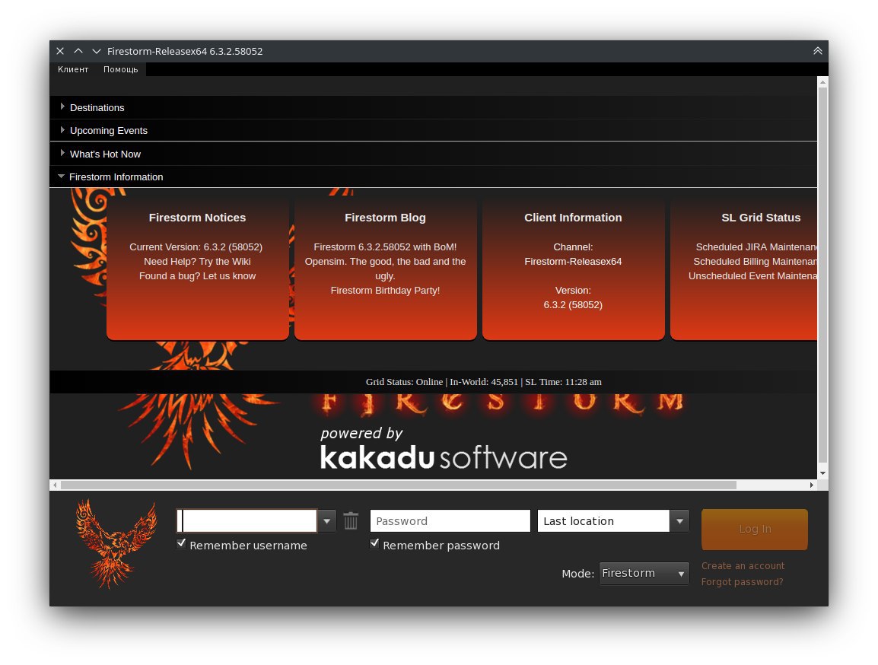Open the username dropdown arrow
The height and width of the screenshot is (665, 878).
326,521
